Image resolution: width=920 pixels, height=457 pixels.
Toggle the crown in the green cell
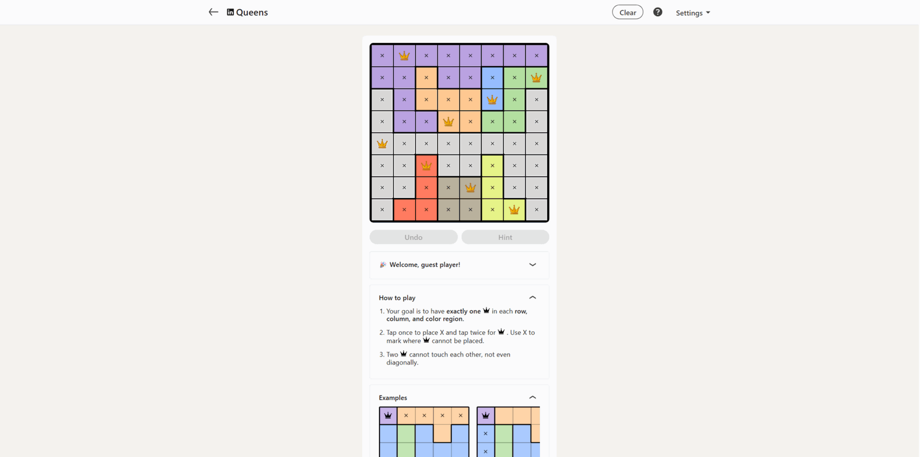point(536,78)
